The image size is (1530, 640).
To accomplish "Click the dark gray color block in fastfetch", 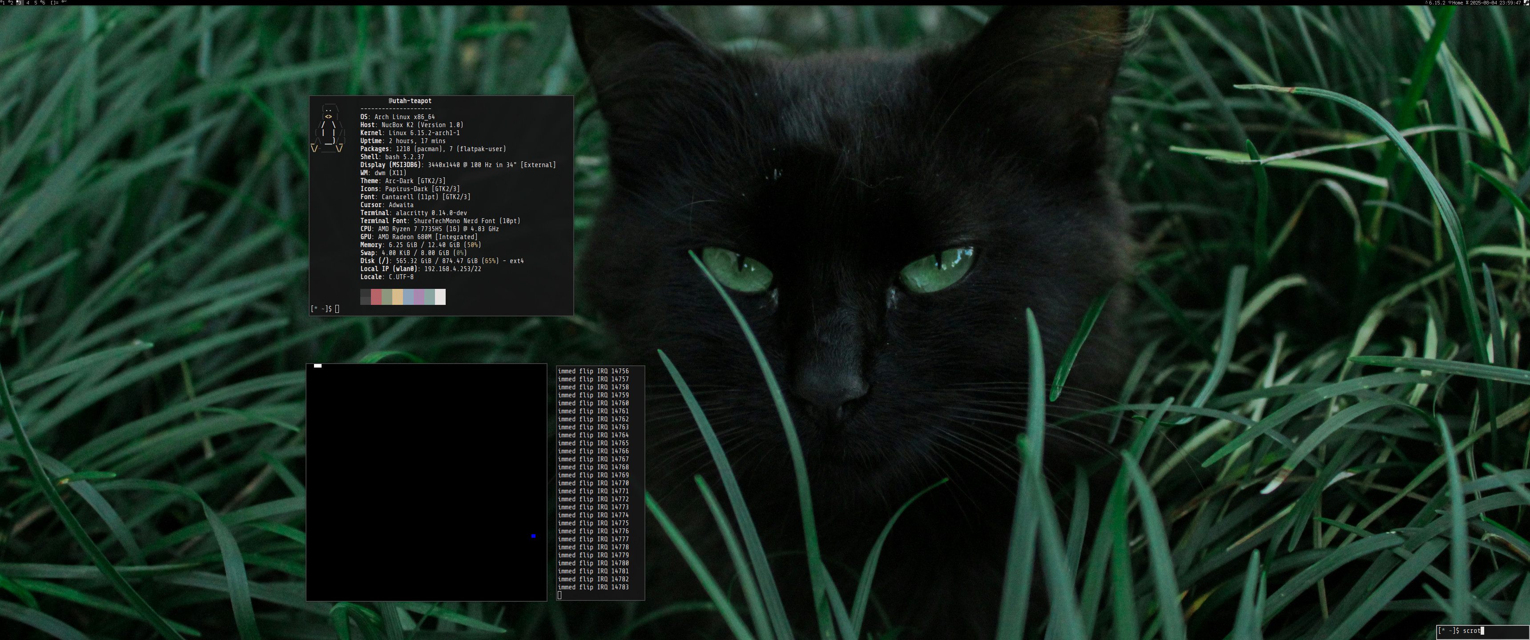I will [365, 297].
